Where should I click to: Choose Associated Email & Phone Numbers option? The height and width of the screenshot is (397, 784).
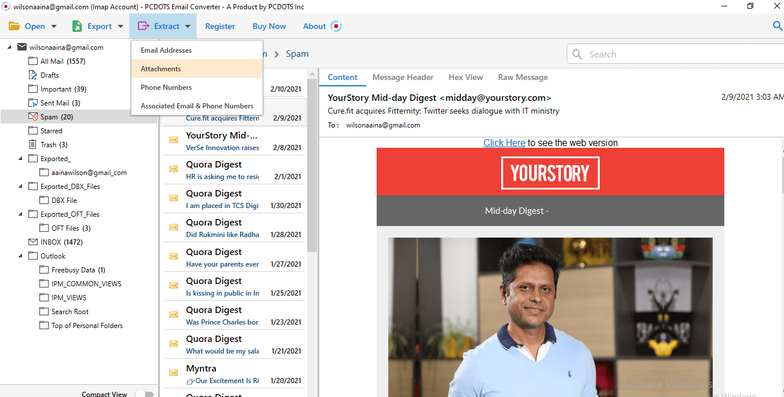coord(197,105)
